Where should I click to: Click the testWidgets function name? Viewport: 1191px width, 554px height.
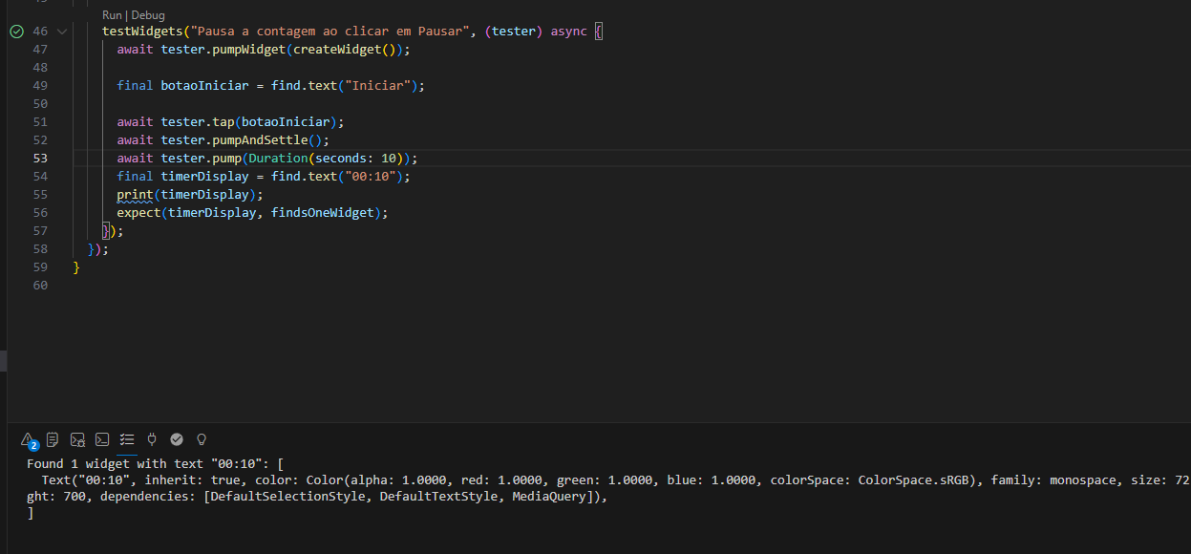[142, 32]
